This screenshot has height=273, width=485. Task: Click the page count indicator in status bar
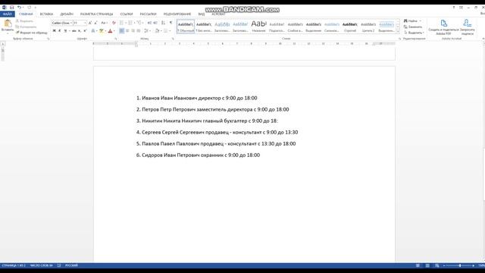14,265
